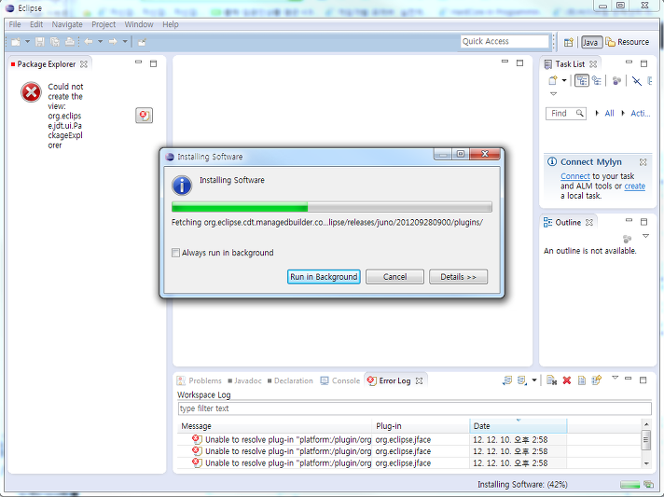Image resolution: width=664 pixels, height=497 pixels.
Task: Click red Delete Log icon
Action: [x=567, y=380]
